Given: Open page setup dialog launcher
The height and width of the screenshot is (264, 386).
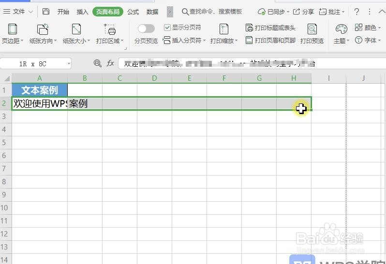Looking at the screenshot, I should (x=126, y=48).
